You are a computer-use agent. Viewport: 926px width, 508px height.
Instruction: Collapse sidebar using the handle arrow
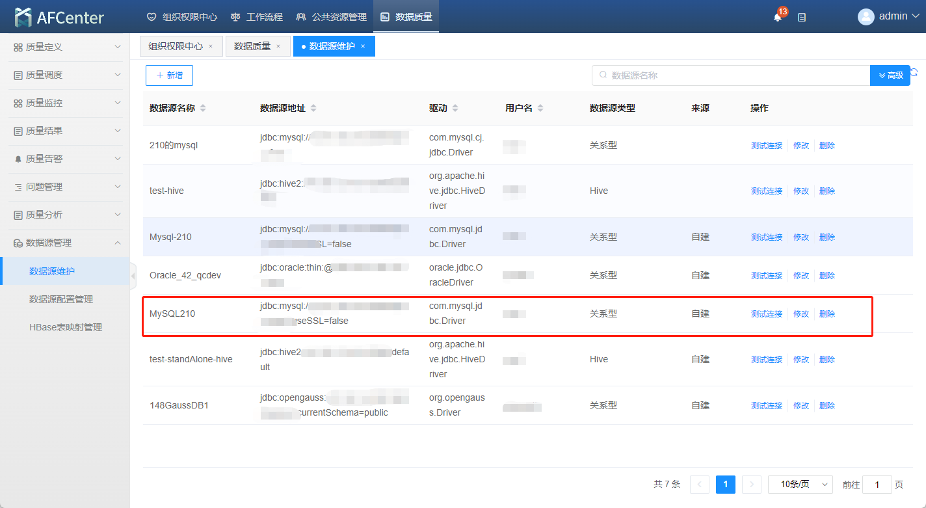click(x=133, y=276)
